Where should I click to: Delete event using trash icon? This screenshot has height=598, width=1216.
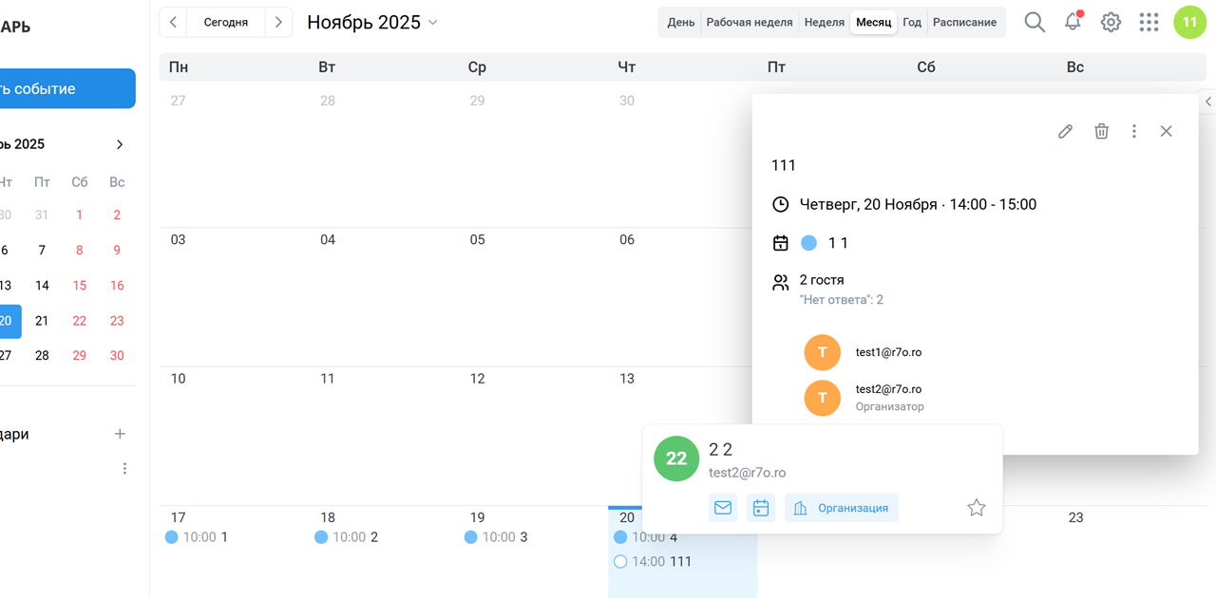(x=1101, y=132)
